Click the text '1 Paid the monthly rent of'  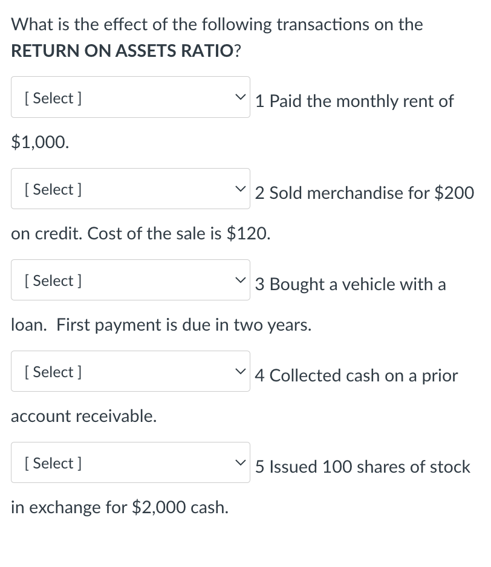(354, 102)
